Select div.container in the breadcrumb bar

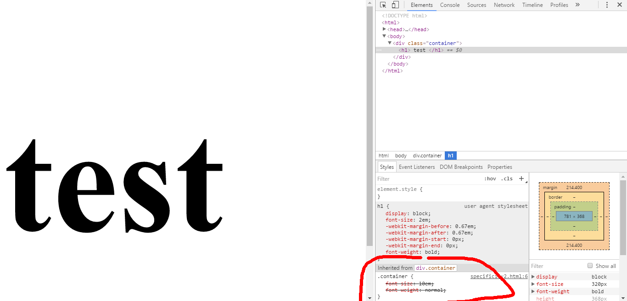[x=427, y=156]
